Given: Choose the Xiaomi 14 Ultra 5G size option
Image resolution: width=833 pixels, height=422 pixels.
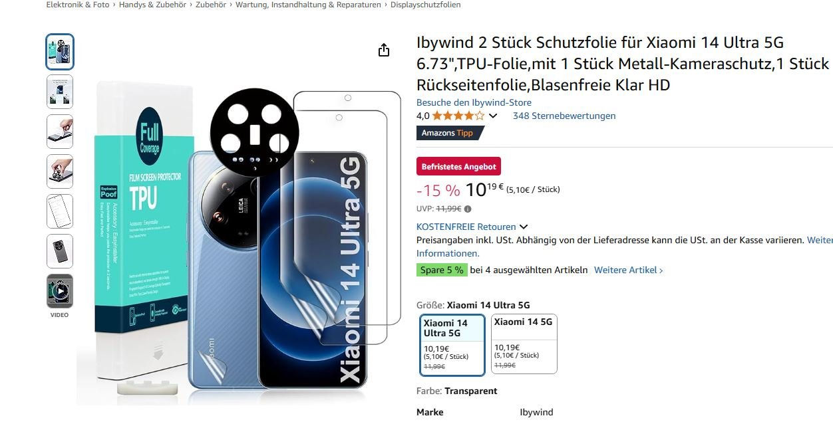Looking at the screenshot, I should click(452, 344).
